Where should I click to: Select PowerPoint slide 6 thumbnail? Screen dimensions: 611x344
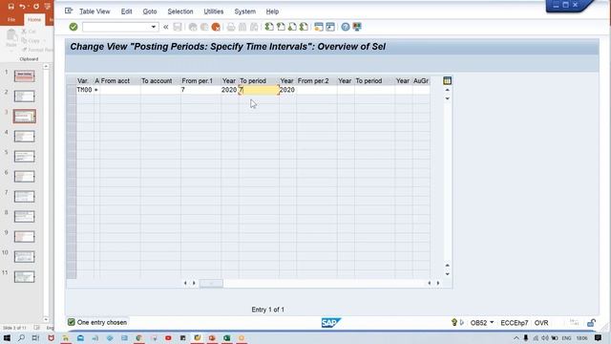click(x=24, y=176)
